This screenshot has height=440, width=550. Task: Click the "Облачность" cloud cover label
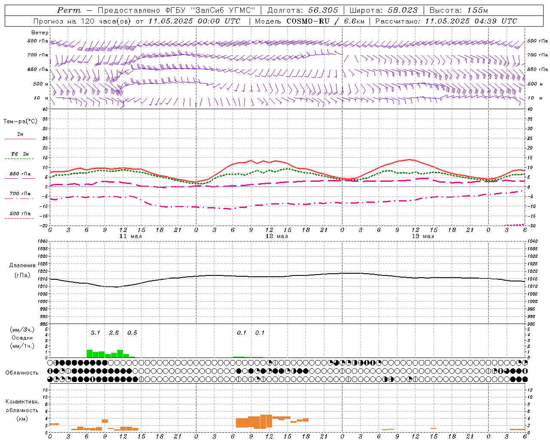point(22,373)
